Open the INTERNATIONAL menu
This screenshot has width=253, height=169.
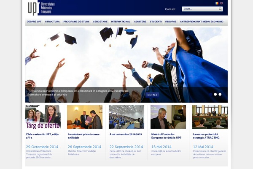pos(121,22)
